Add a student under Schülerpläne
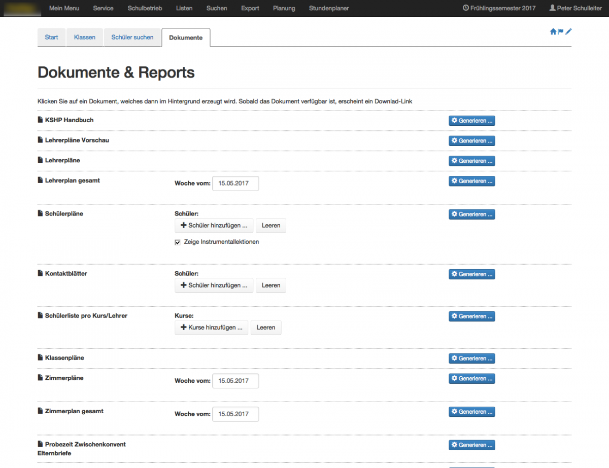This screenshot has height=468, width=609. [x=214, y=226]
